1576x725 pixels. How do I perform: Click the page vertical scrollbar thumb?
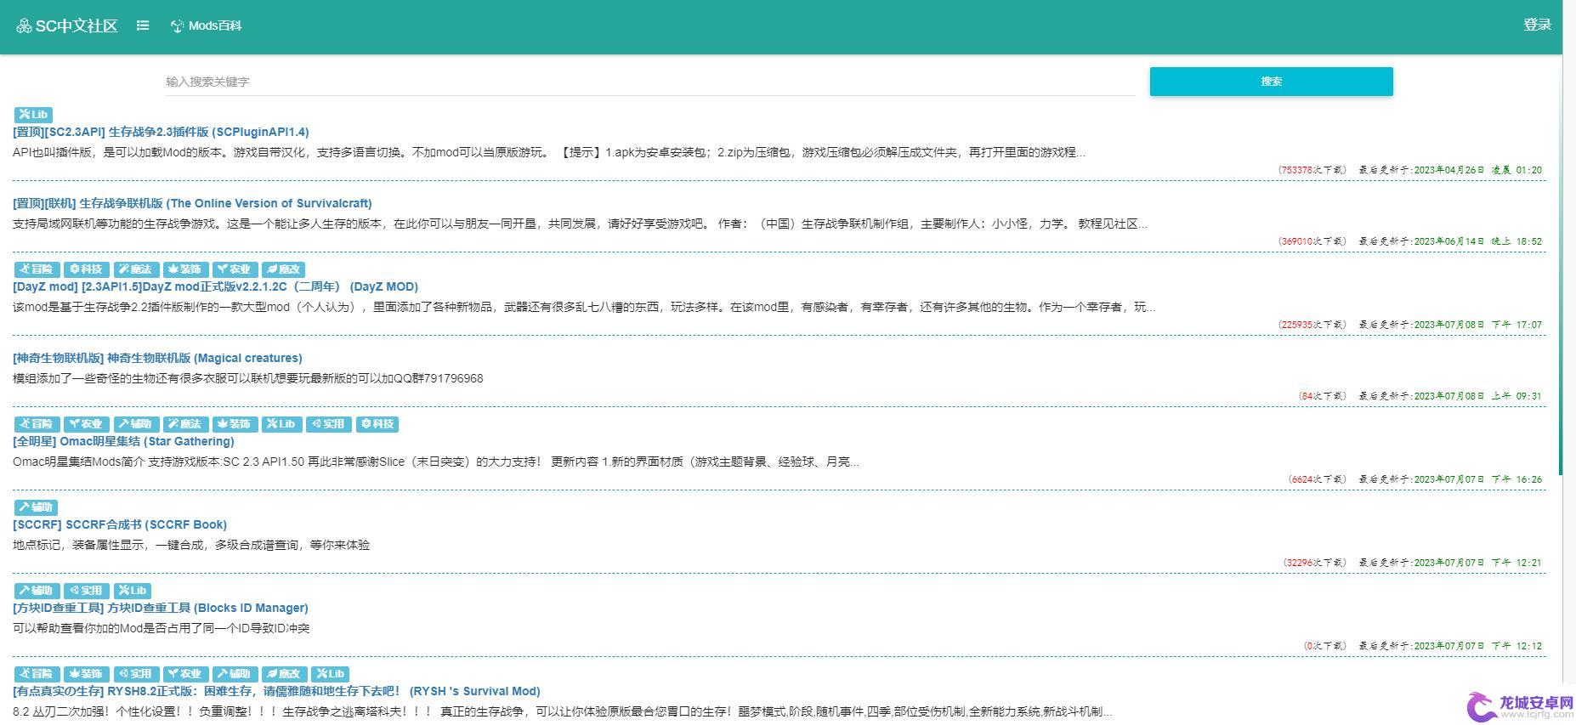click(1561, 263)
